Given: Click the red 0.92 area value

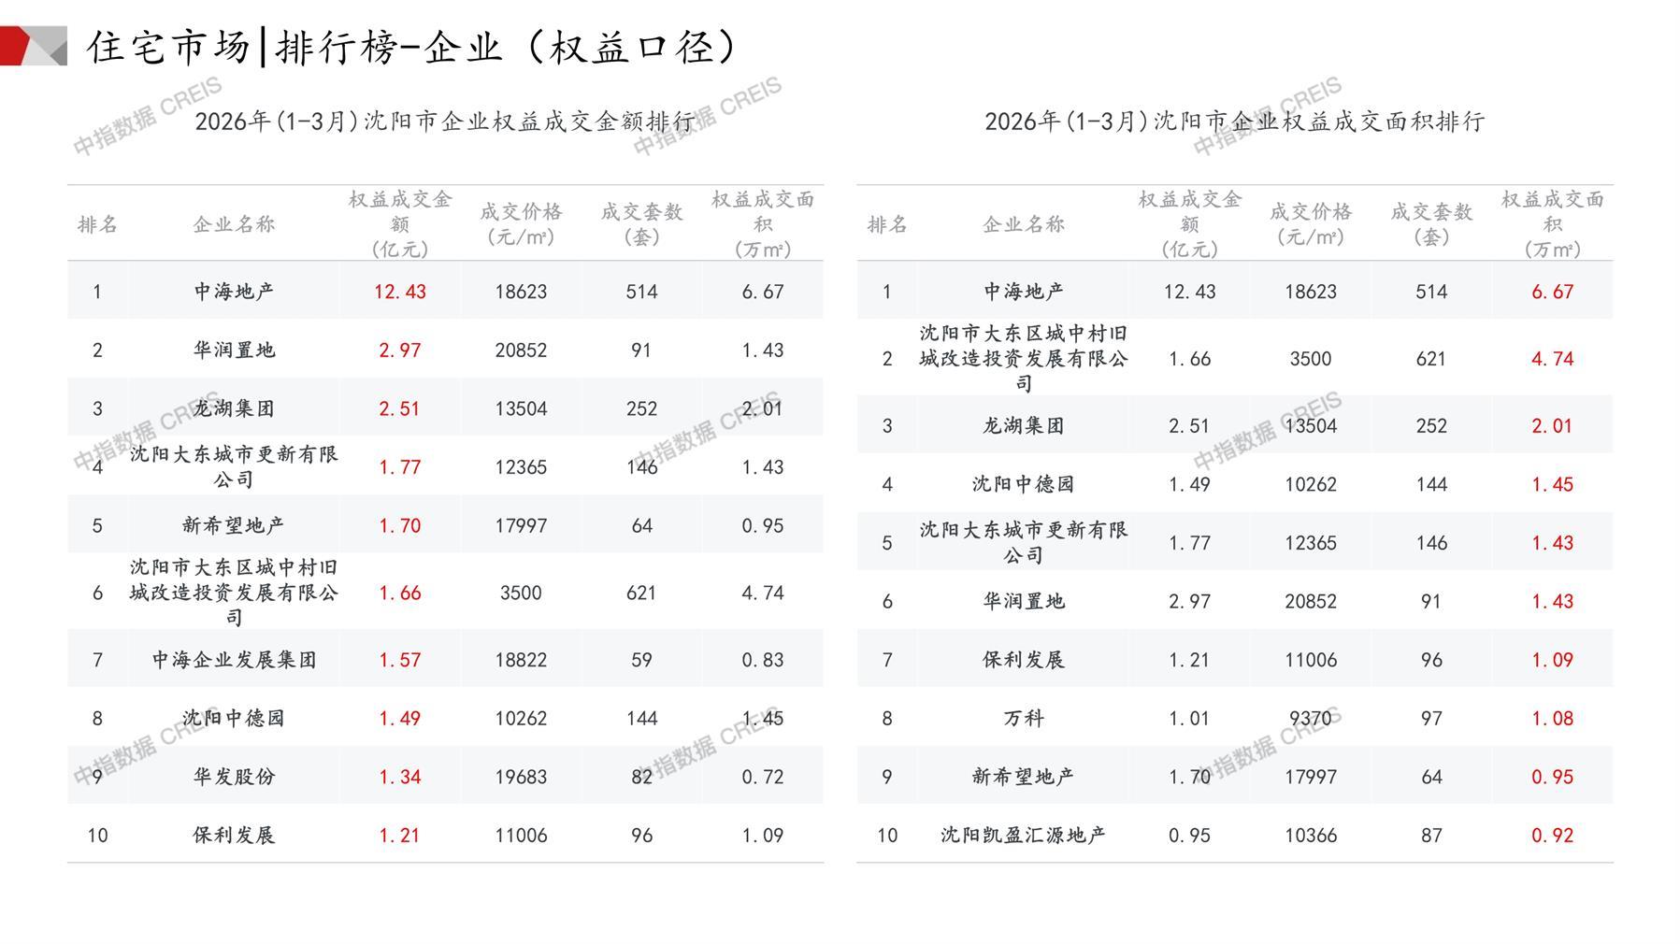Looking at the screenshot, I should coord(1552,835).
